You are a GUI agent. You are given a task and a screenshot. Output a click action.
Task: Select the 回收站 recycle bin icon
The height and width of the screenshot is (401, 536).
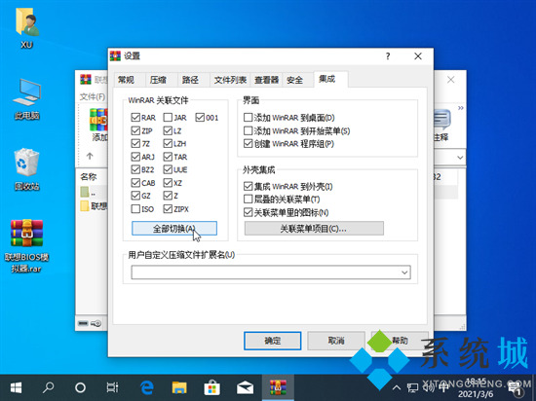point(26,169)
